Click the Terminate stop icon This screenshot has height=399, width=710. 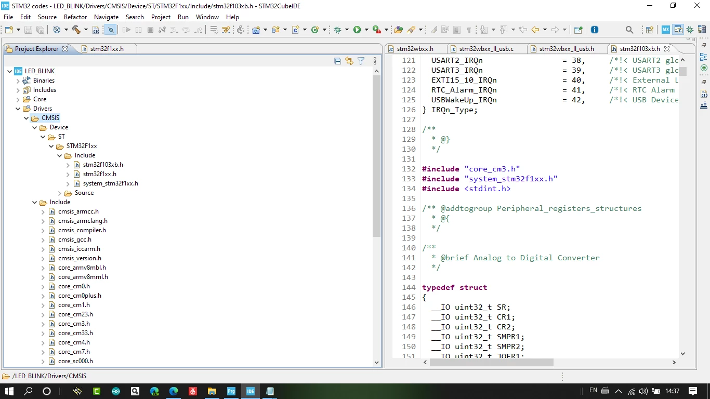pos(150,30)
